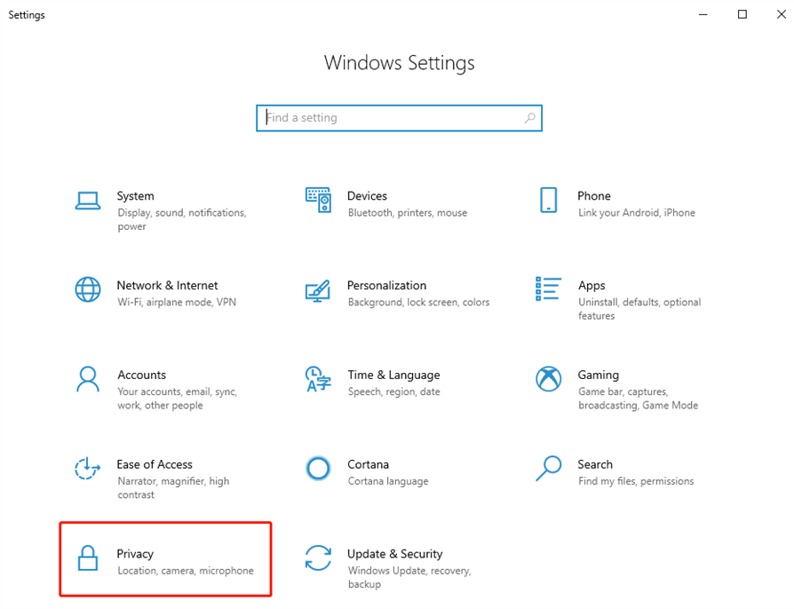Click the Devices keyboard and speaker icon
794x609 pixels.
coord(318,200)
